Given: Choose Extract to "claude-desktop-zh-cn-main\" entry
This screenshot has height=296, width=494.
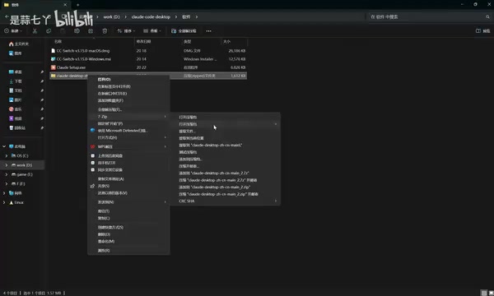Looking at the screenshot, I should click(225, 146).
